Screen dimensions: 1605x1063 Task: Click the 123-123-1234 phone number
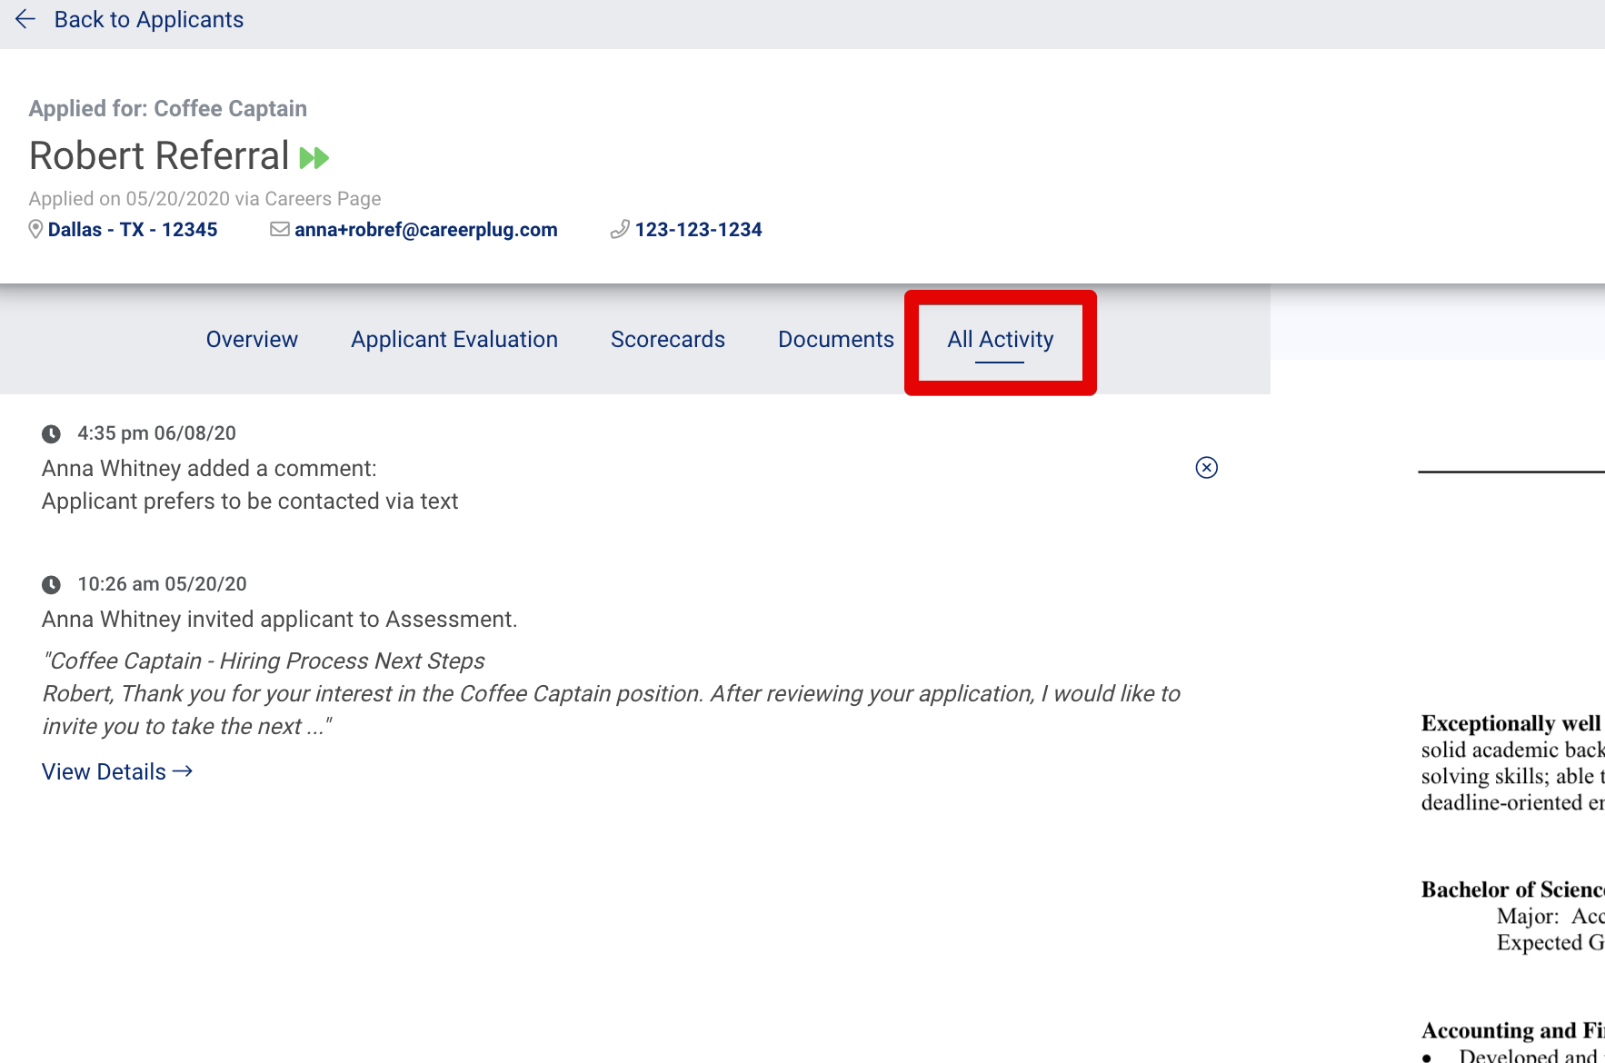pos(698,229)
